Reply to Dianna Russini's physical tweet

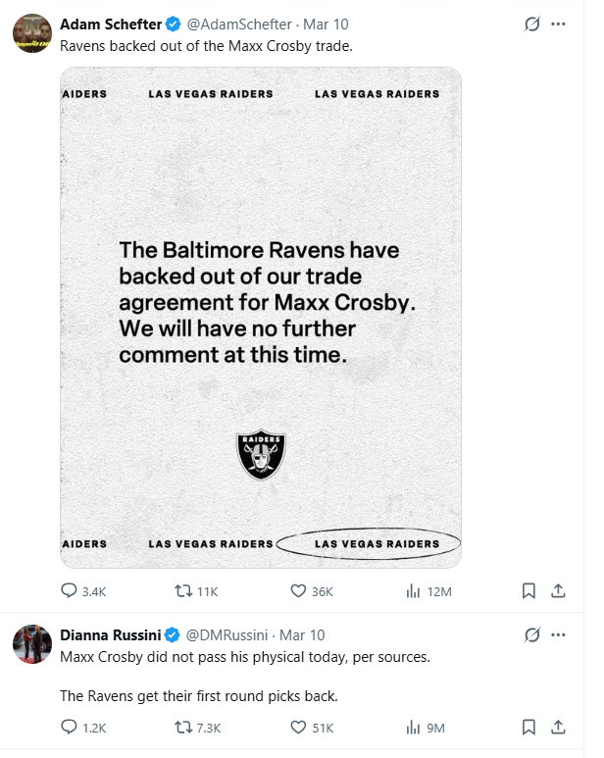pos(70,728)
